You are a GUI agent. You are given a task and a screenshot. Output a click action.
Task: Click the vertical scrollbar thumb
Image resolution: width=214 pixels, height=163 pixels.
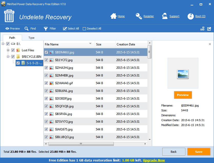coord(150,52)
